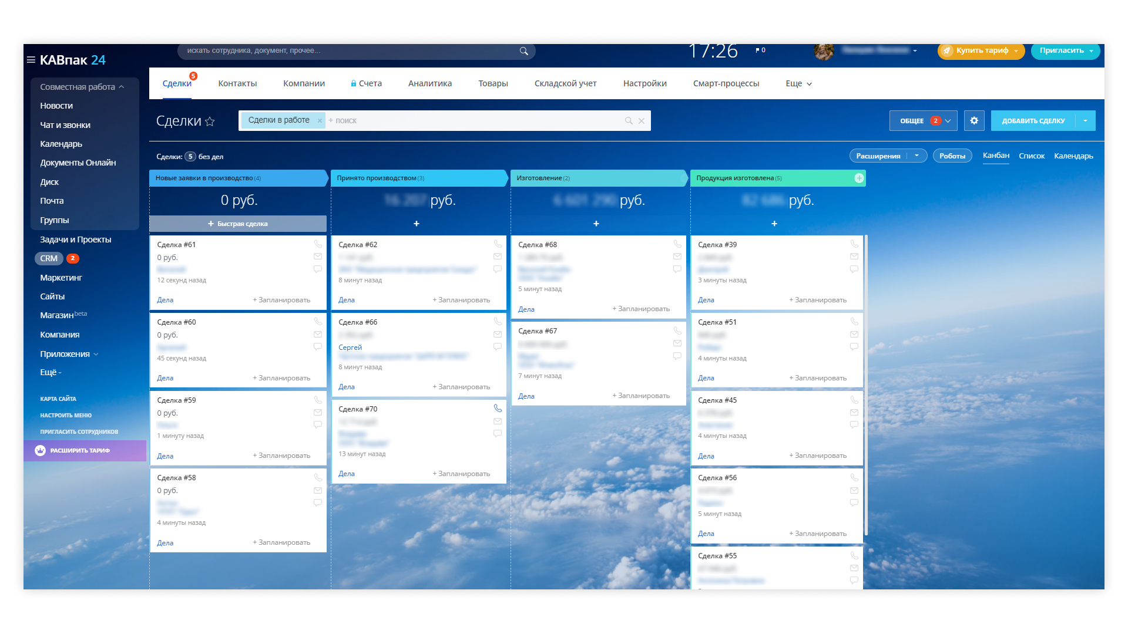Click the search magnifier in the top search bar
The image size is (1128, 634).
[523, 51]
